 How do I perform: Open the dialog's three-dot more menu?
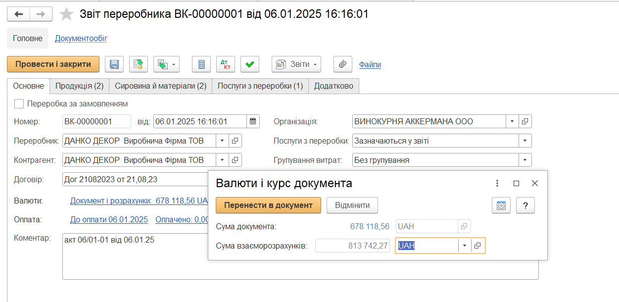click(497, 183)
